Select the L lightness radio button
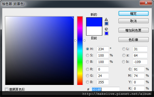 [x=124, y=49]
